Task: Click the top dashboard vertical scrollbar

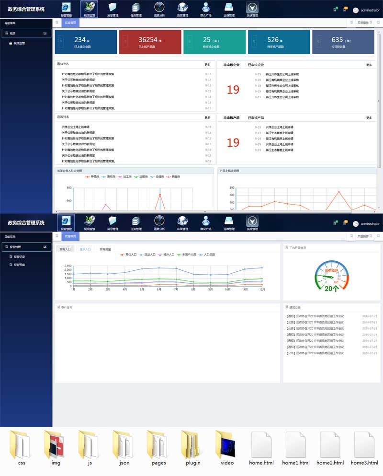Action: pyautogui.click(x=378, y=100)
